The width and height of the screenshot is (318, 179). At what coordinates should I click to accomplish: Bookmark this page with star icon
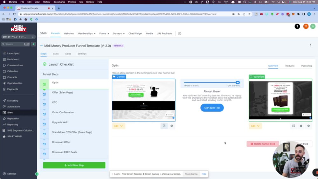point(249,14)
